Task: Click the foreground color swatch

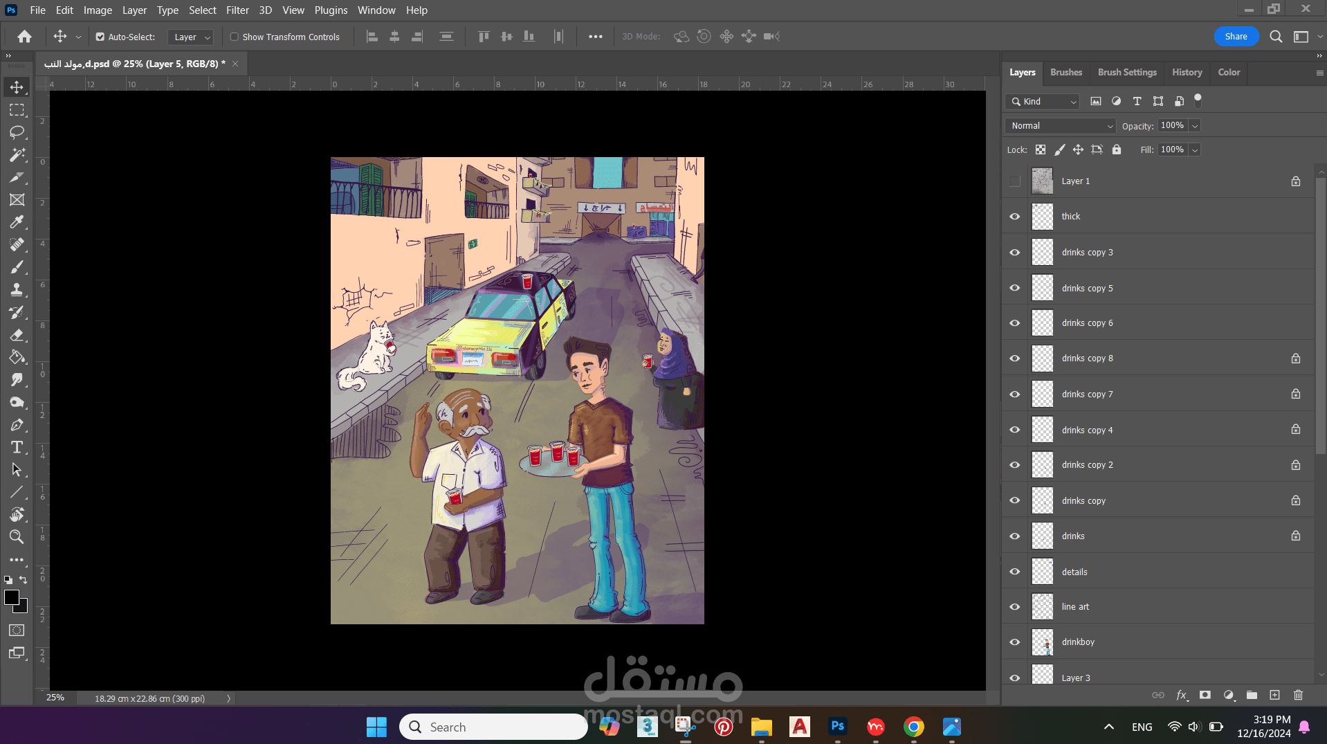Action: pyautogui.click(x=12, y=598)
